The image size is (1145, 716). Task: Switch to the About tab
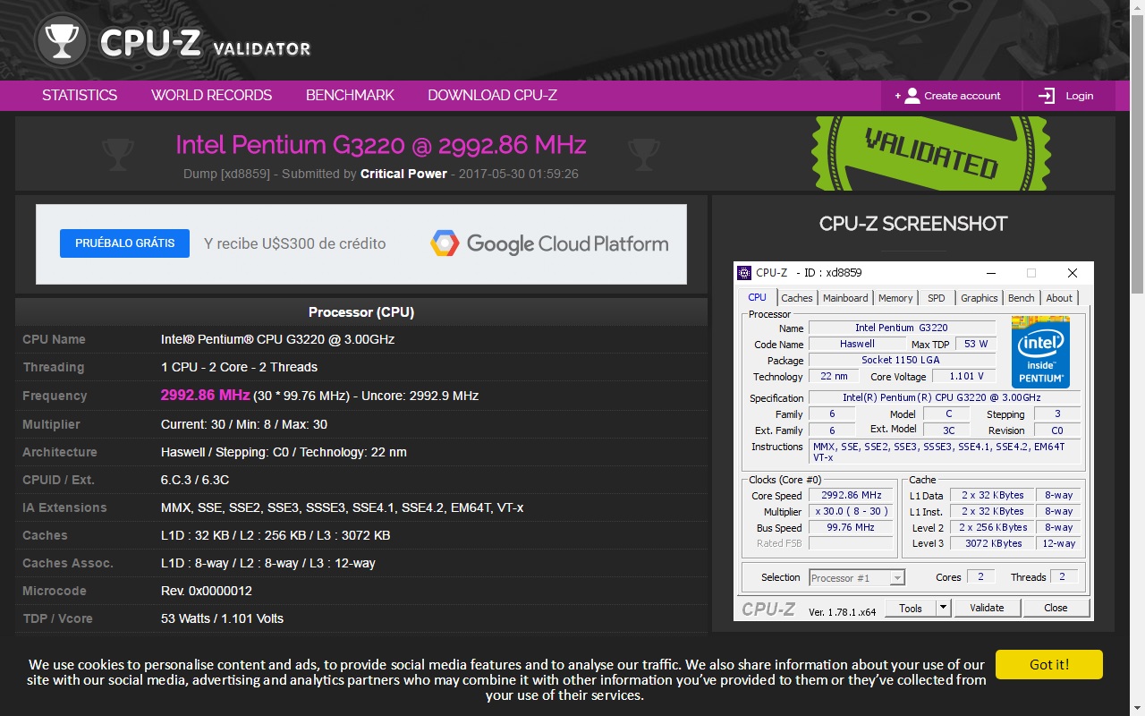[1059, 298]
